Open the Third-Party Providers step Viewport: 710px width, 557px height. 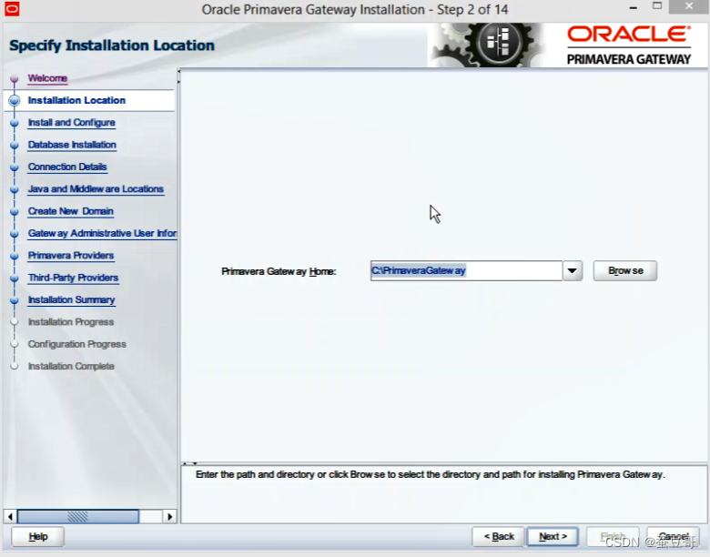pos(73,278)
